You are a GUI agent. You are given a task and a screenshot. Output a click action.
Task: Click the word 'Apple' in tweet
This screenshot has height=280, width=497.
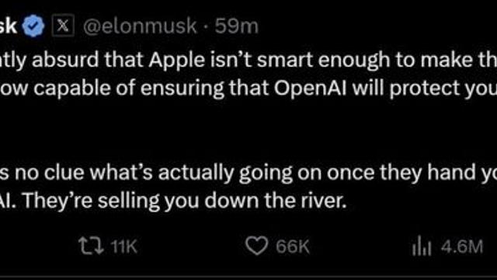(x=177, y=60)
